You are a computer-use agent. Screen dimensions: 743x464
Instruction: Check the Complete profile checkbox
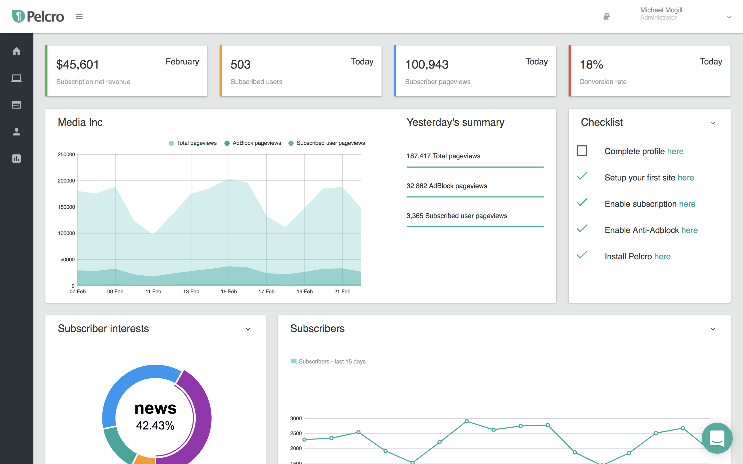582,151
